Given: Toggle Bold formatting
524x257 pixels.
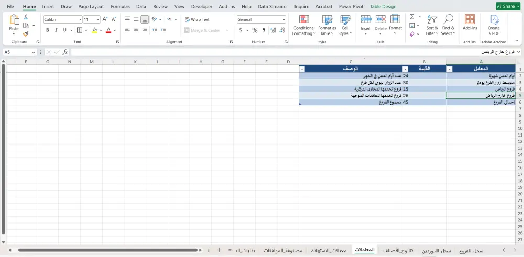Looking at the screenshot, I should point(48,30).
